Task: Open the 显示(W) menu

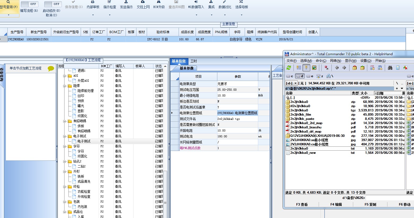Action: pyautogui.click(x=351, y=61)
